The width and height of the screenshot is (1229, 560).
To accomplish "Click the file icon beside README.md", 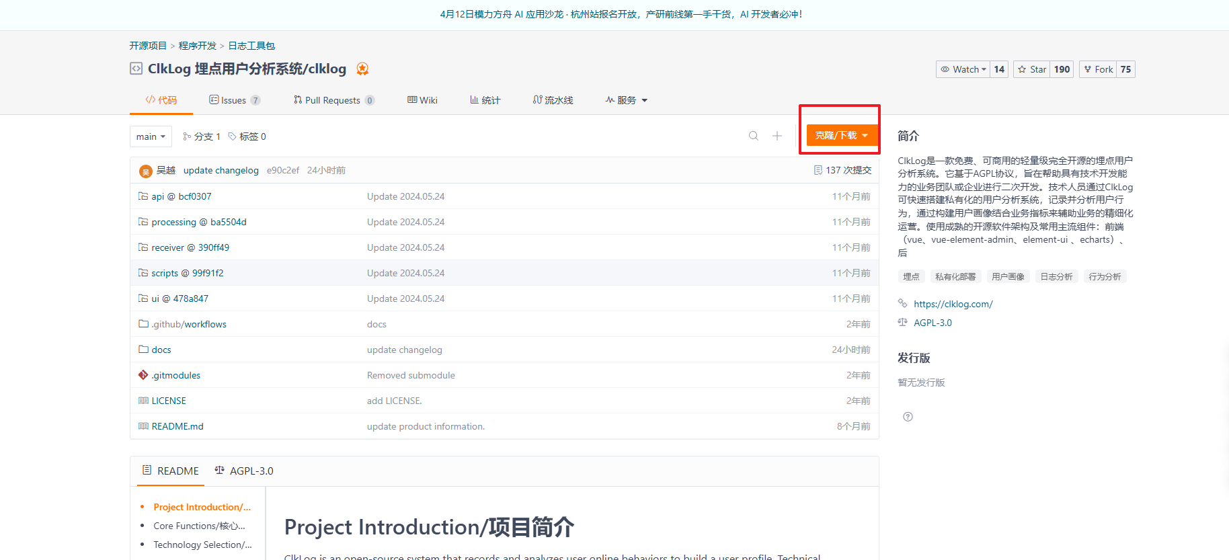I will coord(143,426).
